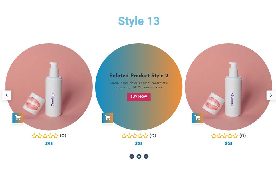The width and height of the screenshot is (276, 171).
Task: Click the $25 price under middle product
Action: (139, 143)
